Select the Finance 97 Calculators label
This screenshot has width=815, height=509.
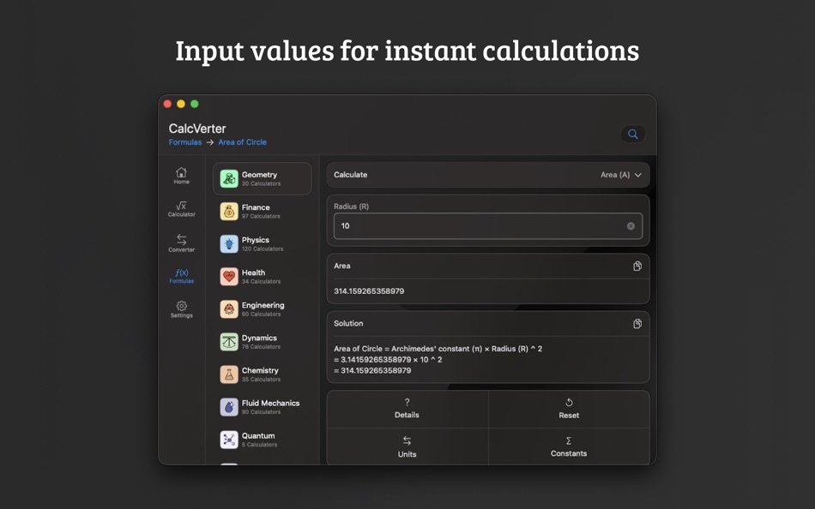coord(261,212)
